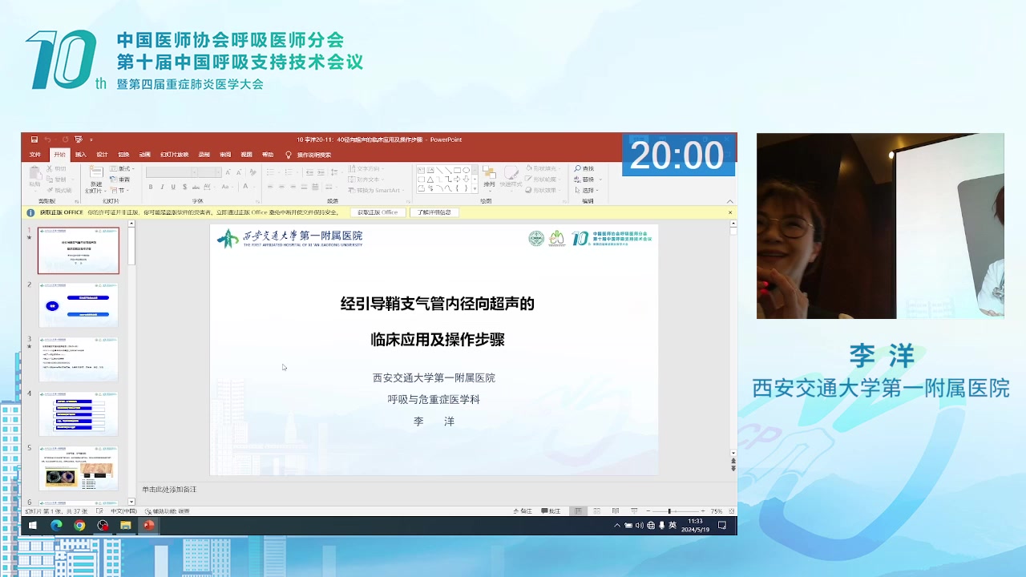The height and width of the screenshot is (577, 1026).
Task: Click the Find magnifier icon
Action: 579,168
